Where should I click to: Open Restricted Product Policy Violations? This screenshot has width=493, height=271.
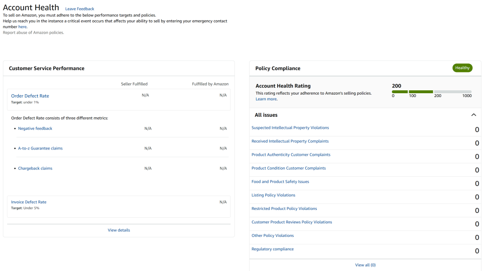pos(284,209)
